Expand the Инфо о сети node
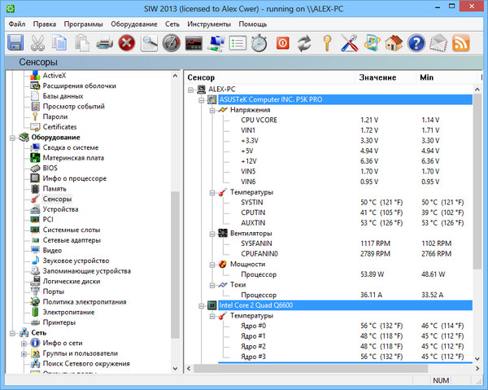The image size is (488, 390). pos(24,343)
